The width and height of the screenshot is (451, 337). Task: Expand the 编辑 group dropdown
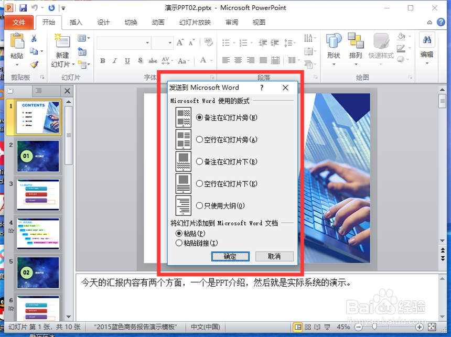pyautogui.click(x=427, y=63)
